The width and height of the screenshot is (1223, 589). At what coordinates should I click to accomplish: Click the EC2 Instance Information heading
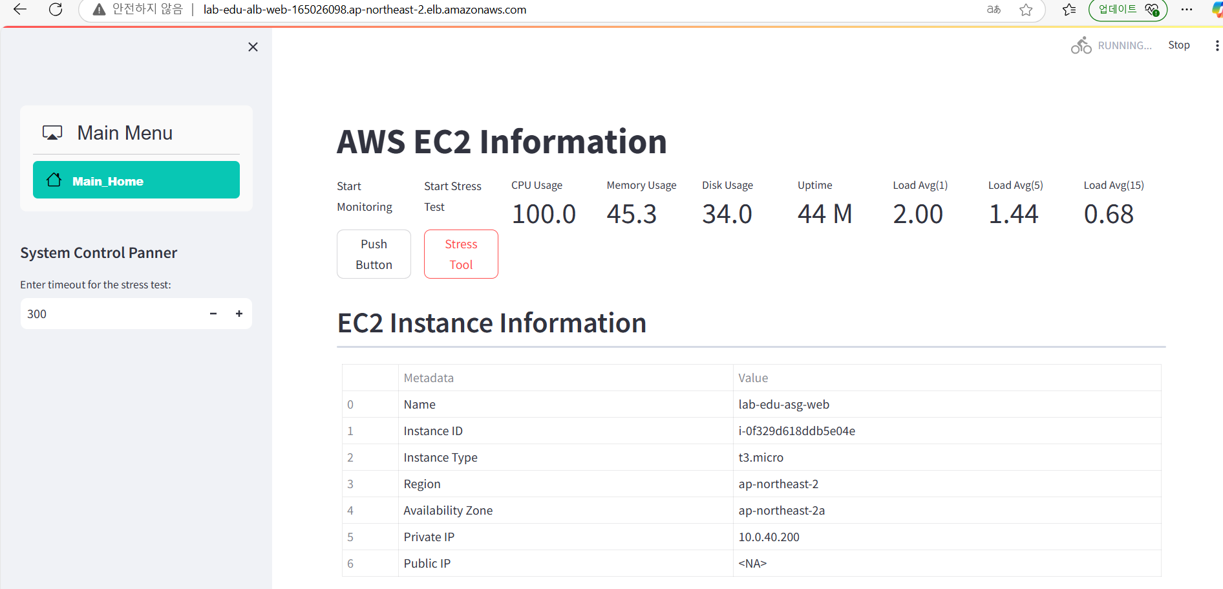492,323
